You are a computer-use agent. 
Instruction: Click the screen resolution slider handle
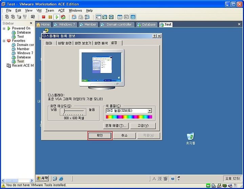pyautogui.click(x=63, y=112)
